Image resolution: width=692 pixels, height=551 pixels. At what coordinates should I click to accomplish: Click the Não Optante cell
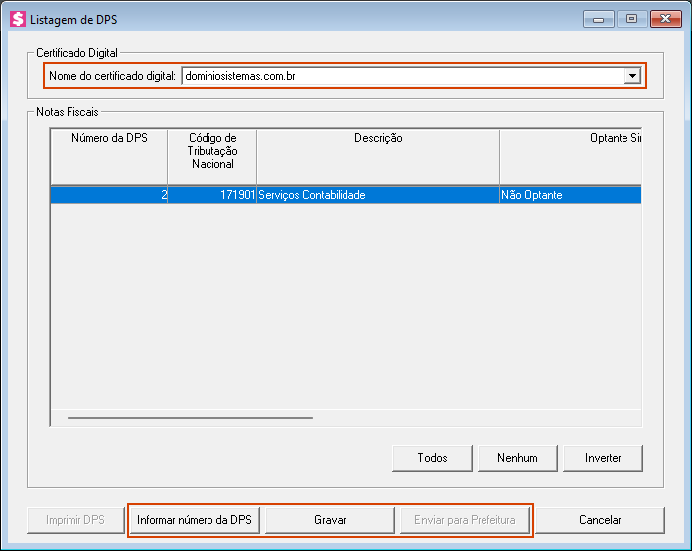point(570,195)
